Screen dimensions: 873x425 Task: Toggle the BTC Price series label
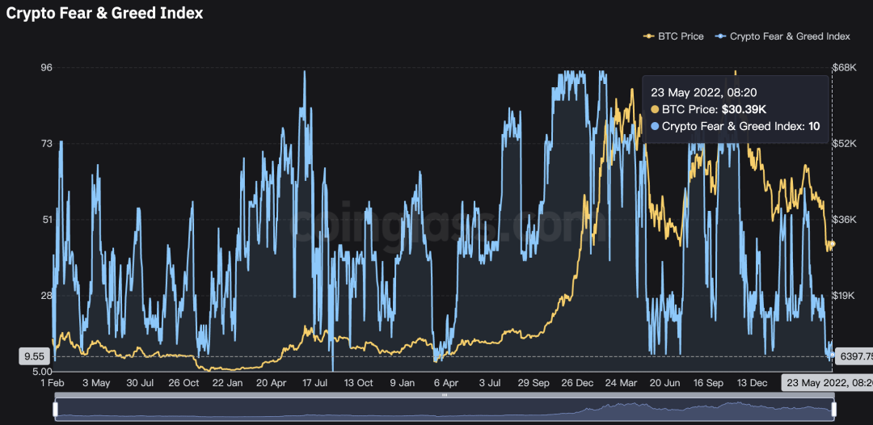[681, 36]
